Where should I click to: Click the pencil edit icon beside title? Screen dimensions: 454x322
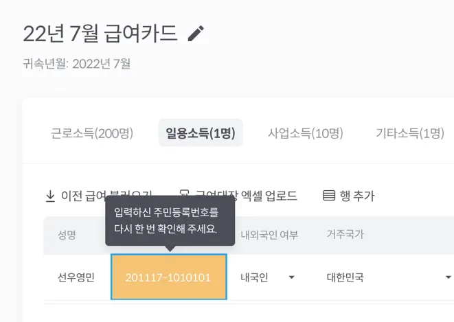196,34
